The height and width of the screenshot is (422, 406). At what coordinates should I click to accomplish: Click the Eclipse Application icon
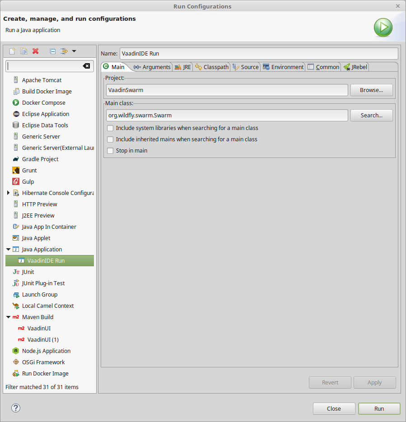pos(16,114)
